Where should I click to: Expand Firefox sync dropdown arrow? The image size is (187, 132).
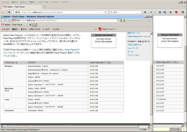155,12
